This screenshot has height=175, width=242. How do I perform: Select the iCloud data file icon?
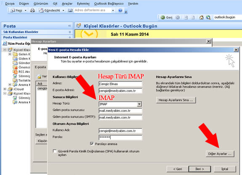tap(10, 89)
